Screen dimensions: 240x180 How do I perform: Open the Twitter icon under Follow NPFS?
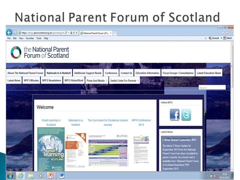[x=186, y=115]
